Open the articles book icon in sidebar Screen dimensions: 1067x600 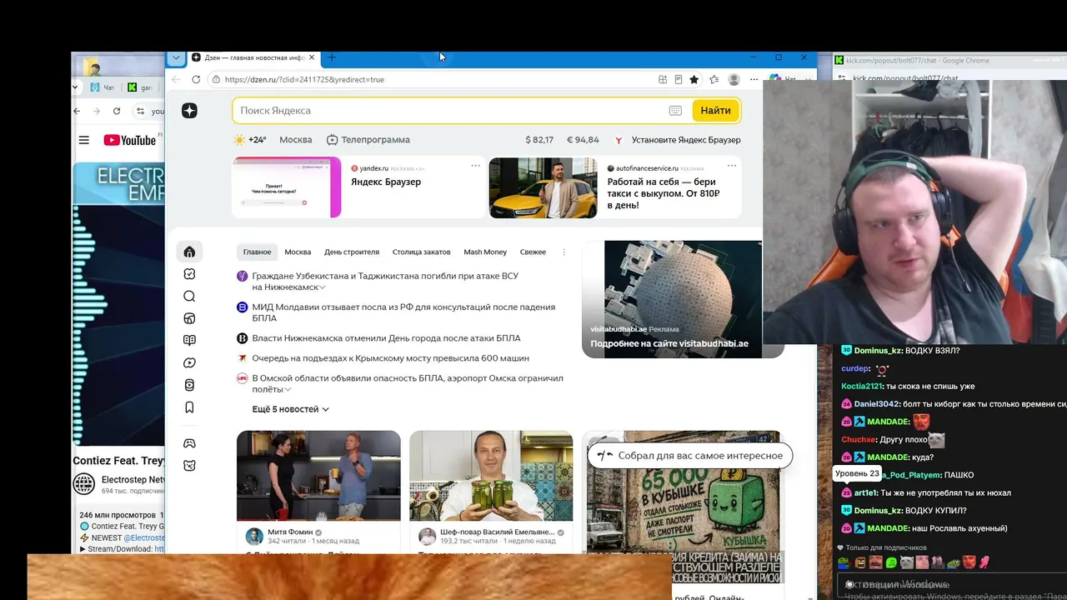tap(189, 340)
